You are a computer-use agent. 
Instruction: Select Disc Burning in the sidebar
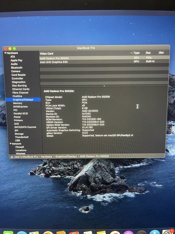(x=19, y=86)
